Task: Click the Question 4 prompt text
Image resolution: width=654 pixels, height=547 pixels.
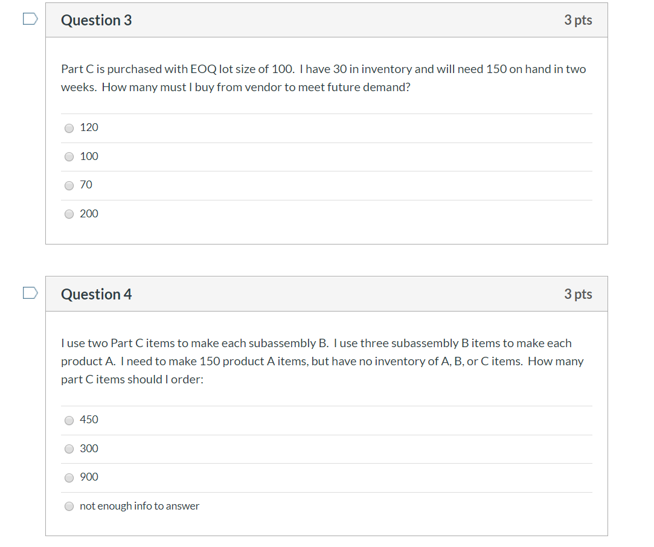Action: 323,360
